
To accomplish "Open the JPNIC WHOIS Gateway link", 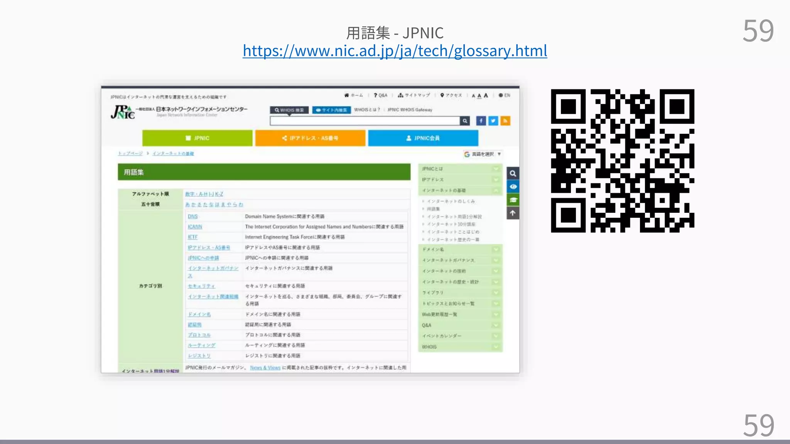I will tap(410, 110).
